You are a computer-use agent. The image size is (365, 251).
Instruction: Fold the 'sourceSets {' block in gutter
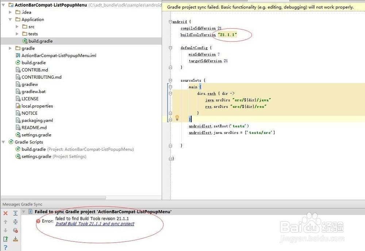coord(170,80)
